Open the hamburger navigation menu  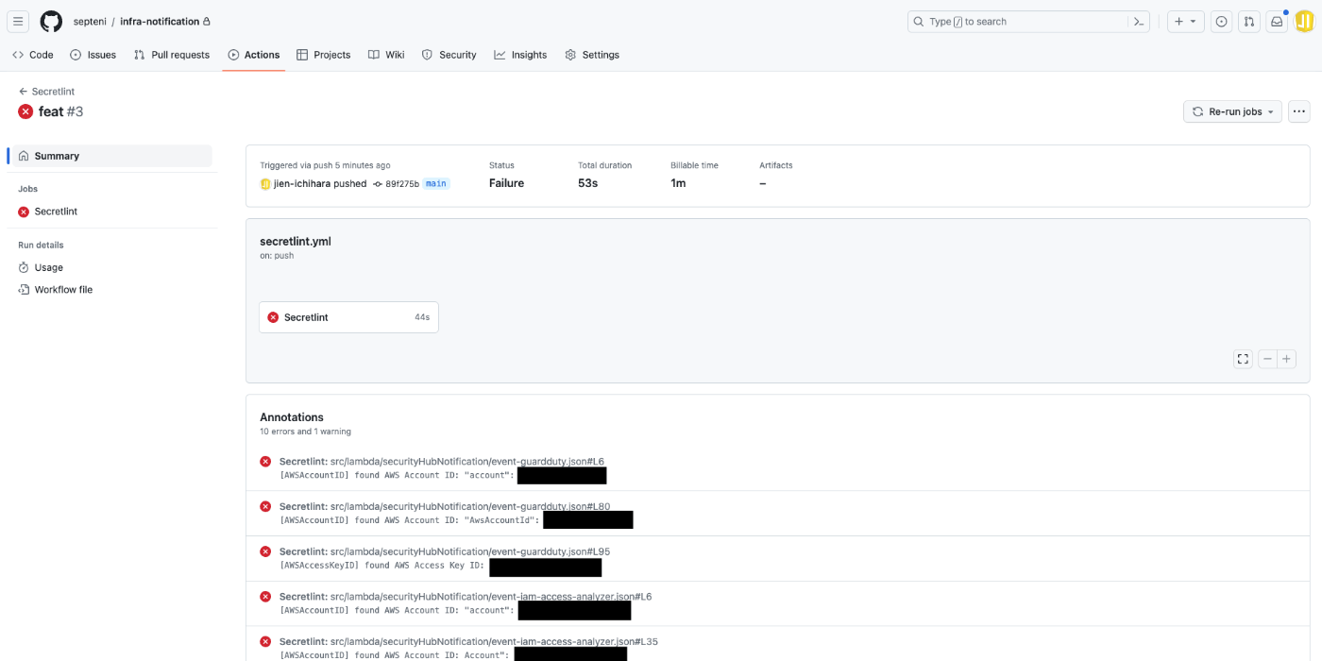coord(18,22)
